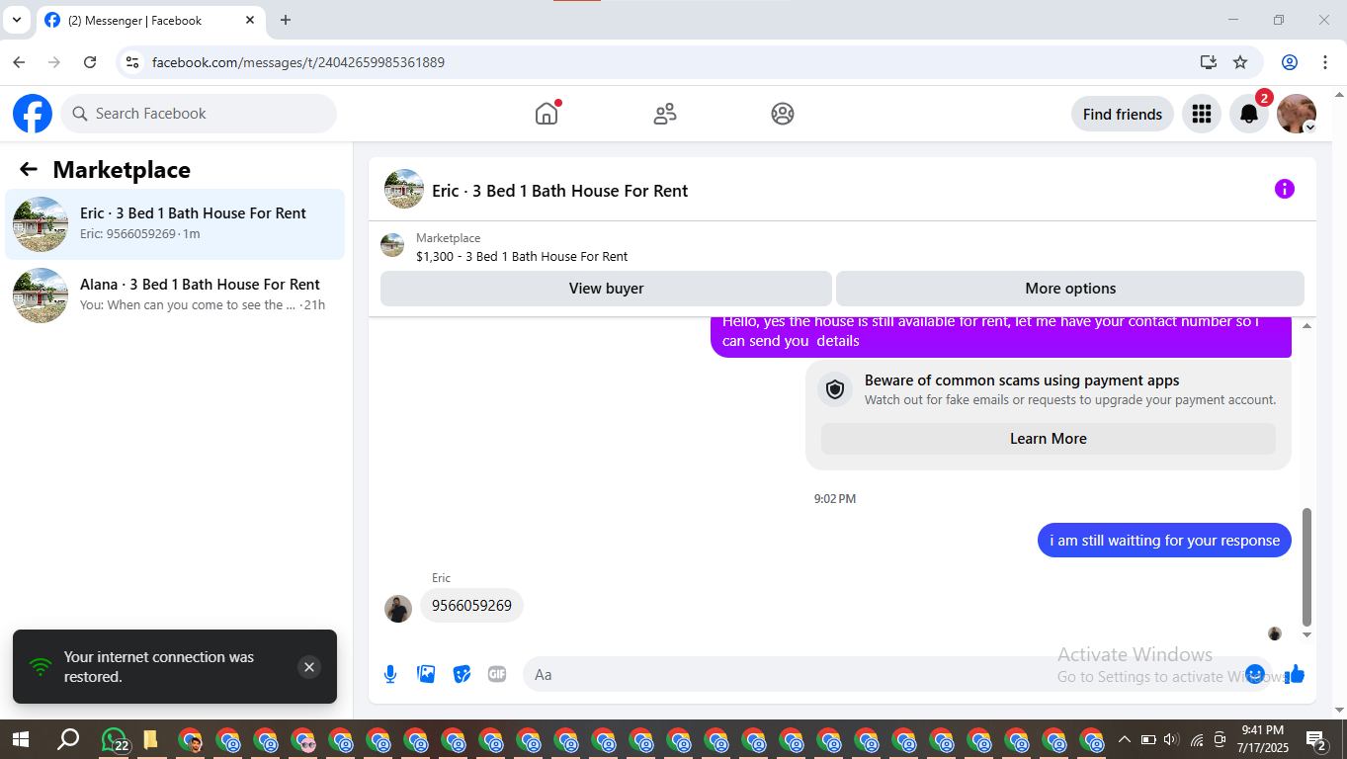Screen dimensions: 1347x759
Task: Open WhatsApp from the taskbar
Action: [x=115, y=739]
